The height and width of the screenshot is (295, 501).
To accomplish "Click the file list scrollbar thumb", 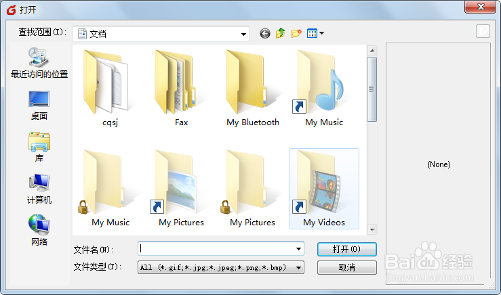I will (372, 89).
